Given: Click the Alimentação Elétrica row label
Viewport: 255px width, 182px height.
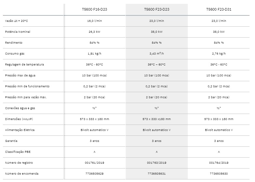Looking at the screenshot, I should click(x=20, y=130).
